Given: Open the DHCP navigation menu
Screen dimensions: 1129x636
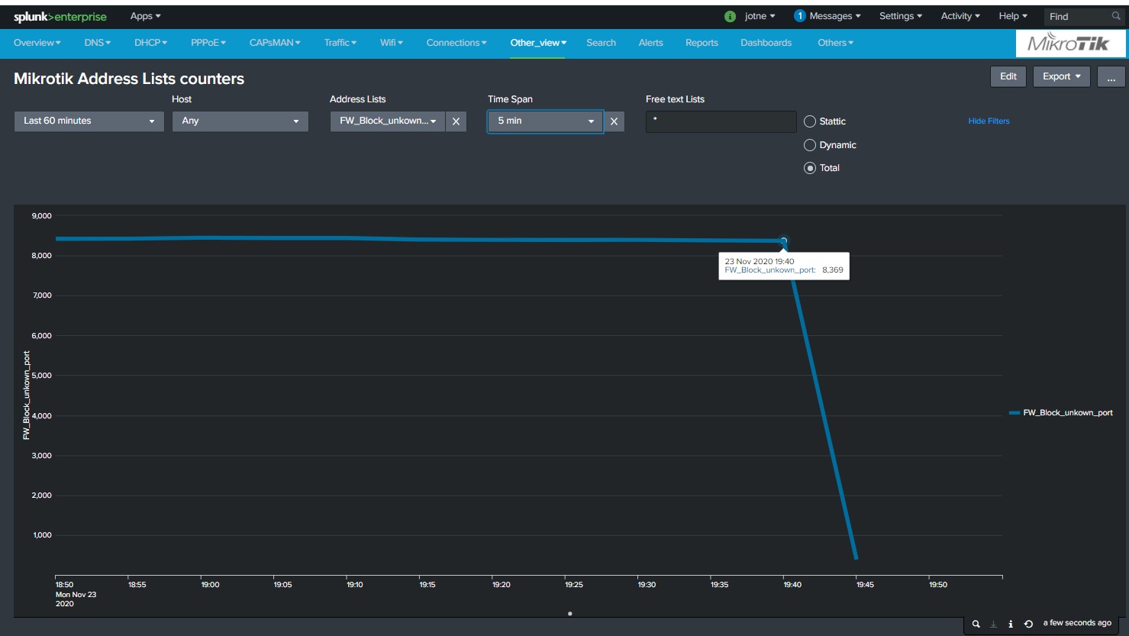Looking at the screenshot, I should (150, 43).
